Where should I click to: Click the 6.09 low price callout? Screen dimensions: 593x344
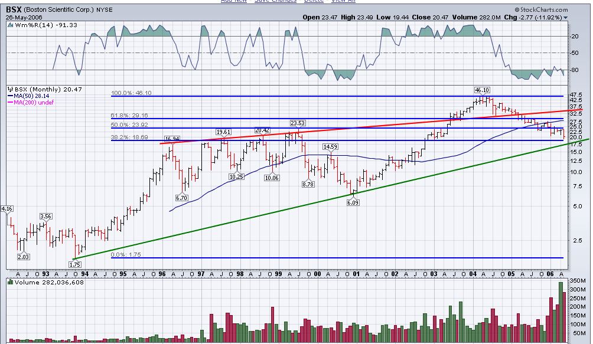click(353, 203)
